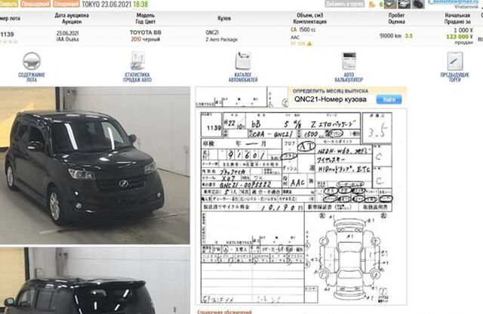Open Статистика продаж авто icon
483x314 pixels.
point(137,61)
